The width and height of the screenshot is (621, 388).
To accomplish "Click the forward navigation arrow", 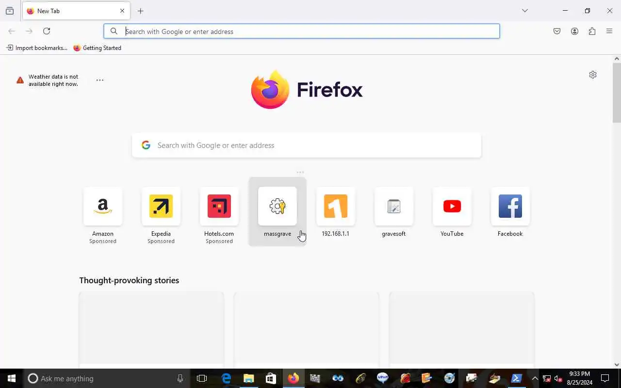I will [29, 31].
